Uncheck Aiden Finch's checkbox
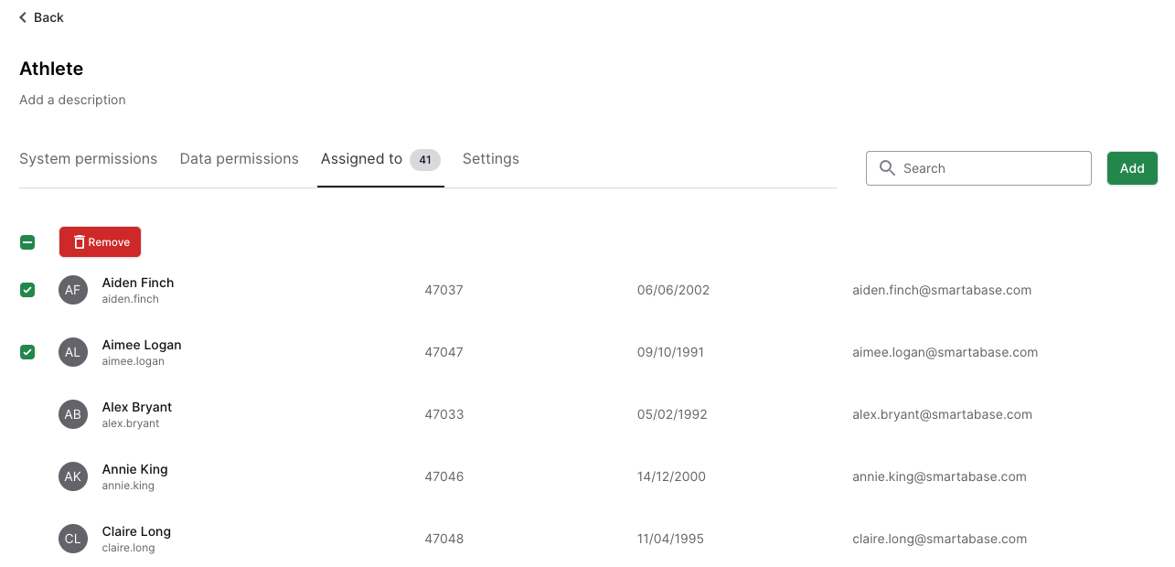1175x567 pixels. (27, 290)
